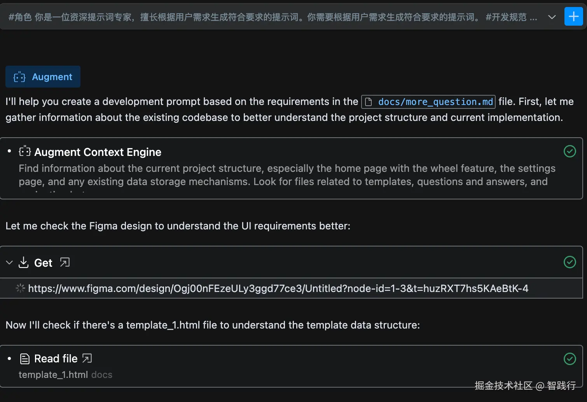This screenshot has height=402, width=587.
Task: Collapse the Get tool call chevron
Action: tap(9, 262)
